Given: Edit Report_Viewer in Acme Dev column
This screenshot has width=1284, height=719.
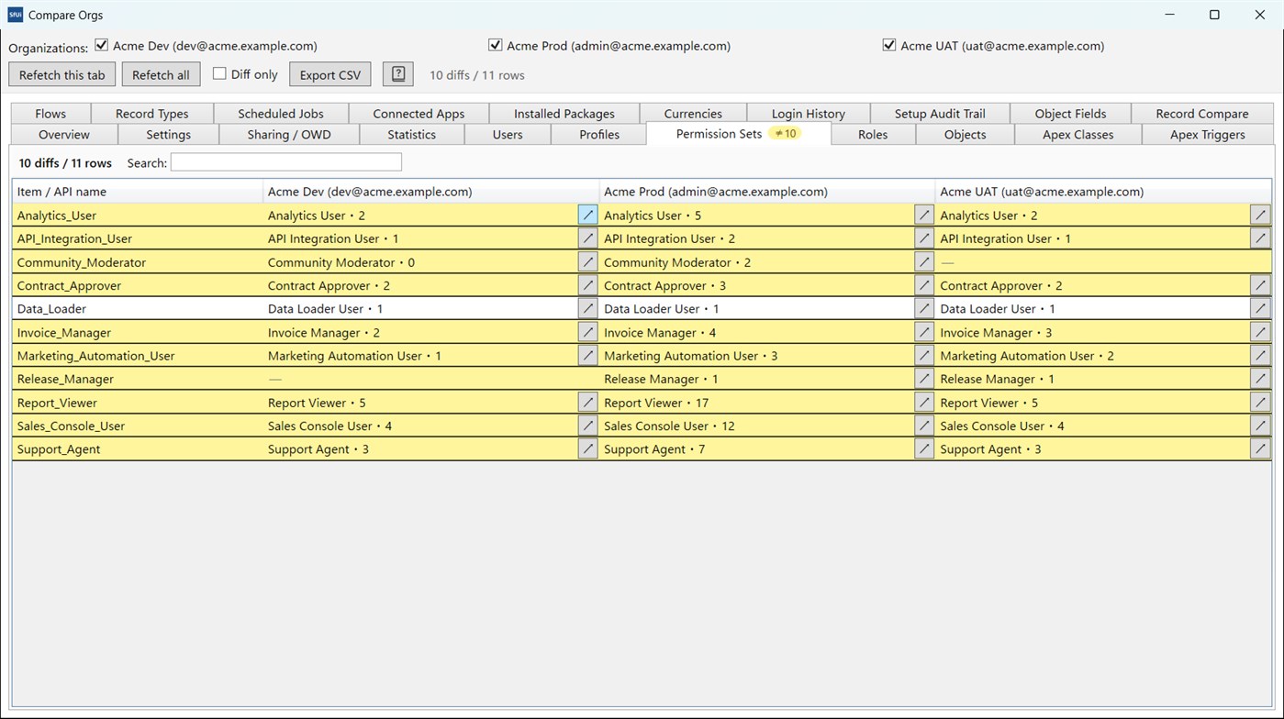Looking at the screenshot, I should click(587, 402).
